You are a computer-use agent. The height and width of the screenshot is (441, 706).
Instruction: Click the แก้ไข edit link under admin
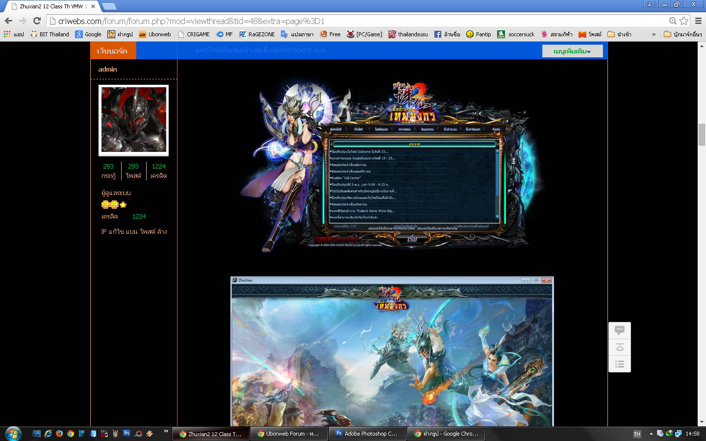coord(116,231)
